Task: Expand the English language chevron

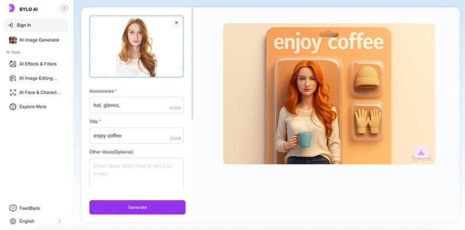Action: (59, 221)
